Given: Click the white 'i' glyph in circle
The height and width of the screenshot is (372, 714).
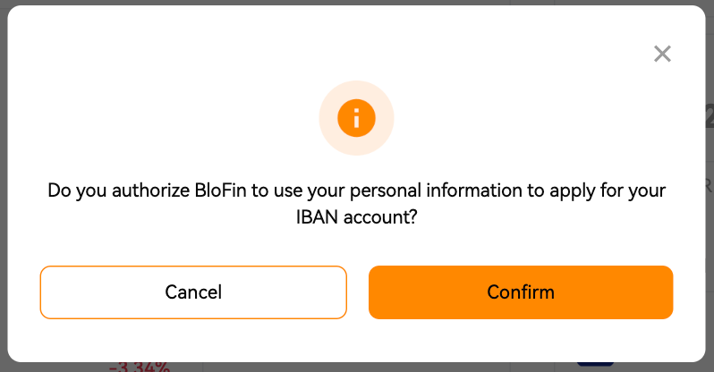Looking at the screenshot, I should tap(356, 118).
